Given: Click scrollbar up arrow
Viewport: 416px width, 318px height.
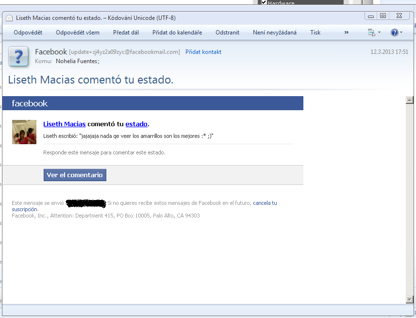Looking at the screenshot, I should coord(409,100).
